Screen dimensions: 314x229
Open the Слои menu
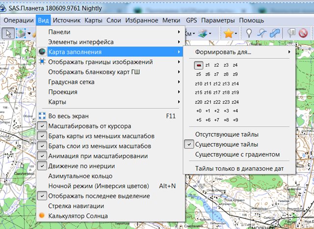[x=114, y=20]
